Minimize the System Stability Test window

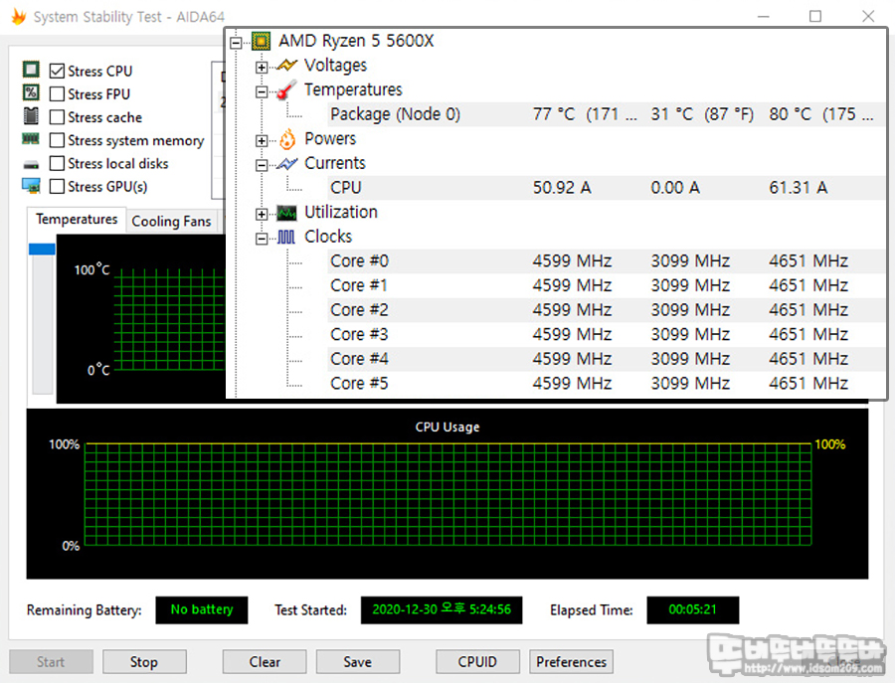(763, 16)
